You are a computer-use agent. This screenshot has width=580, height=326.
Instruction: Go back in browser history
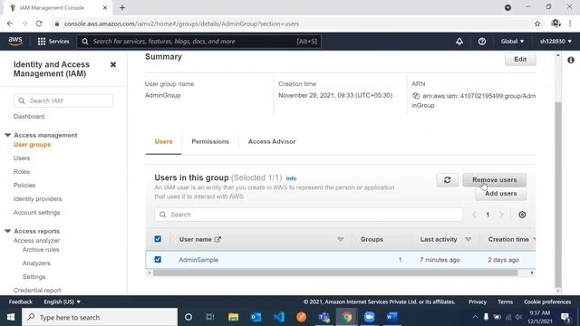[10, 24]
